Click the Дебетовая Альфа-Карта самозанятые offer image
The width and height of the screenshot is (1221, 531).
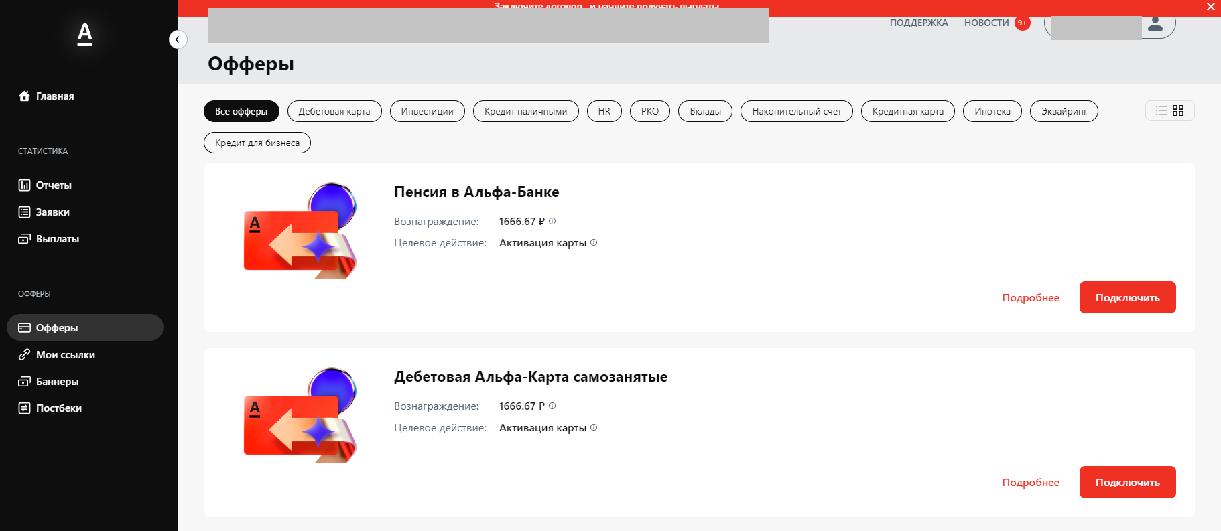(300, 415)
